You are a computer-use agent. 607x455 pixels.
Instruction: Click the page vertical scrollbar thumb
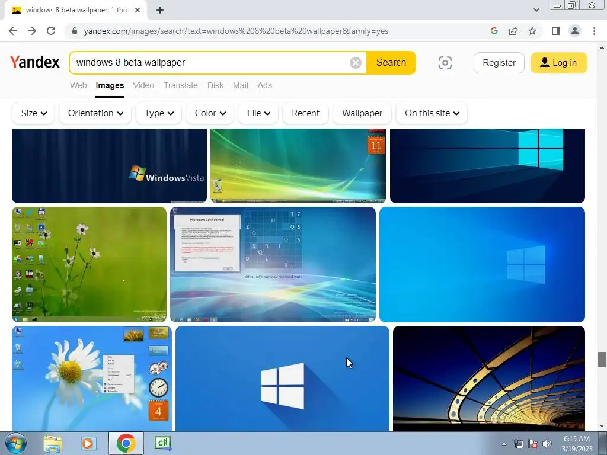(x=601, y=360)
